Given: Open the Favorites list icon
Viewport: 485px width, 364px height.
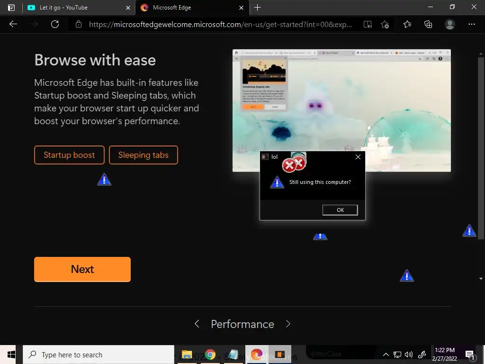Looking at the screenshot, I should (407, 24).
